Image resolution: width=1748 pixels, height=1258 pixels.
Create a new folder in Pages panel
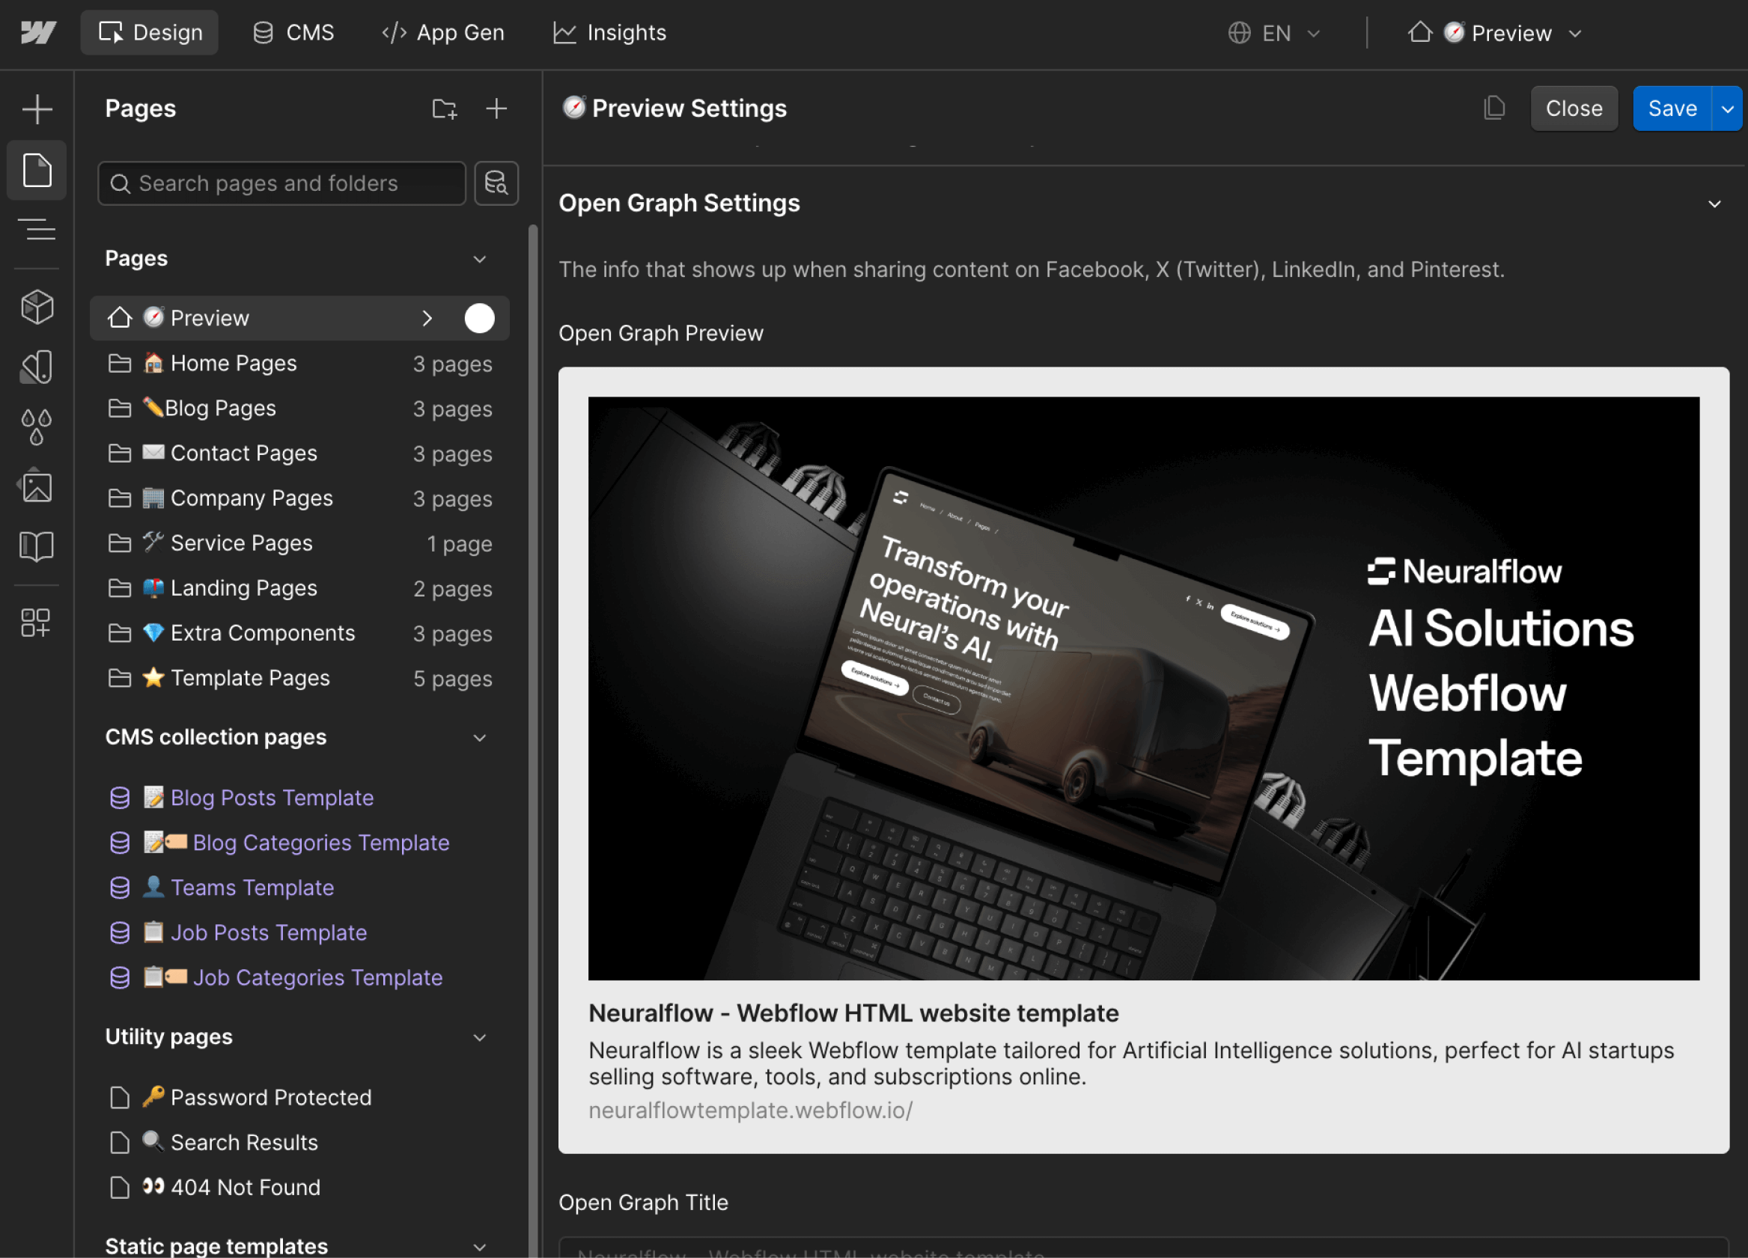click(x=444, y=109)
